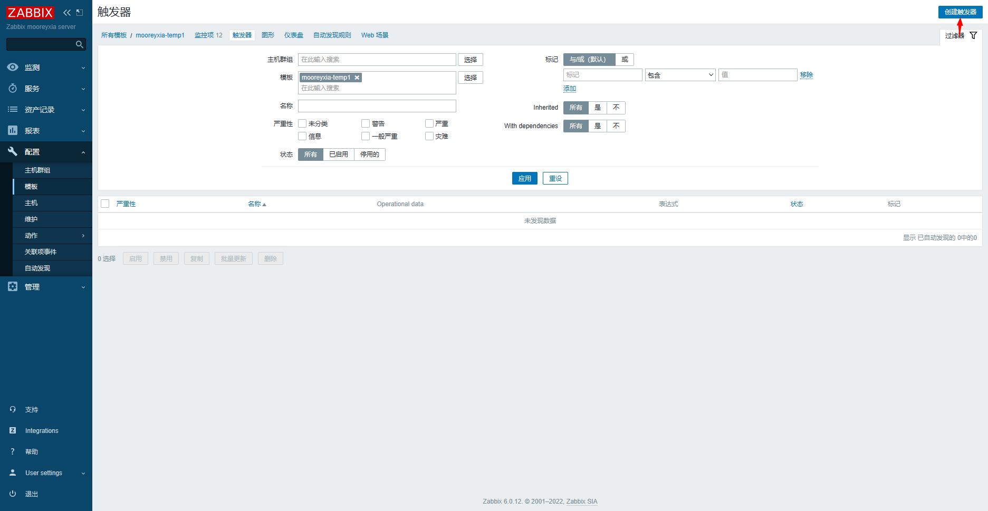Click the Zabbix logo

[x=30, y=12]
